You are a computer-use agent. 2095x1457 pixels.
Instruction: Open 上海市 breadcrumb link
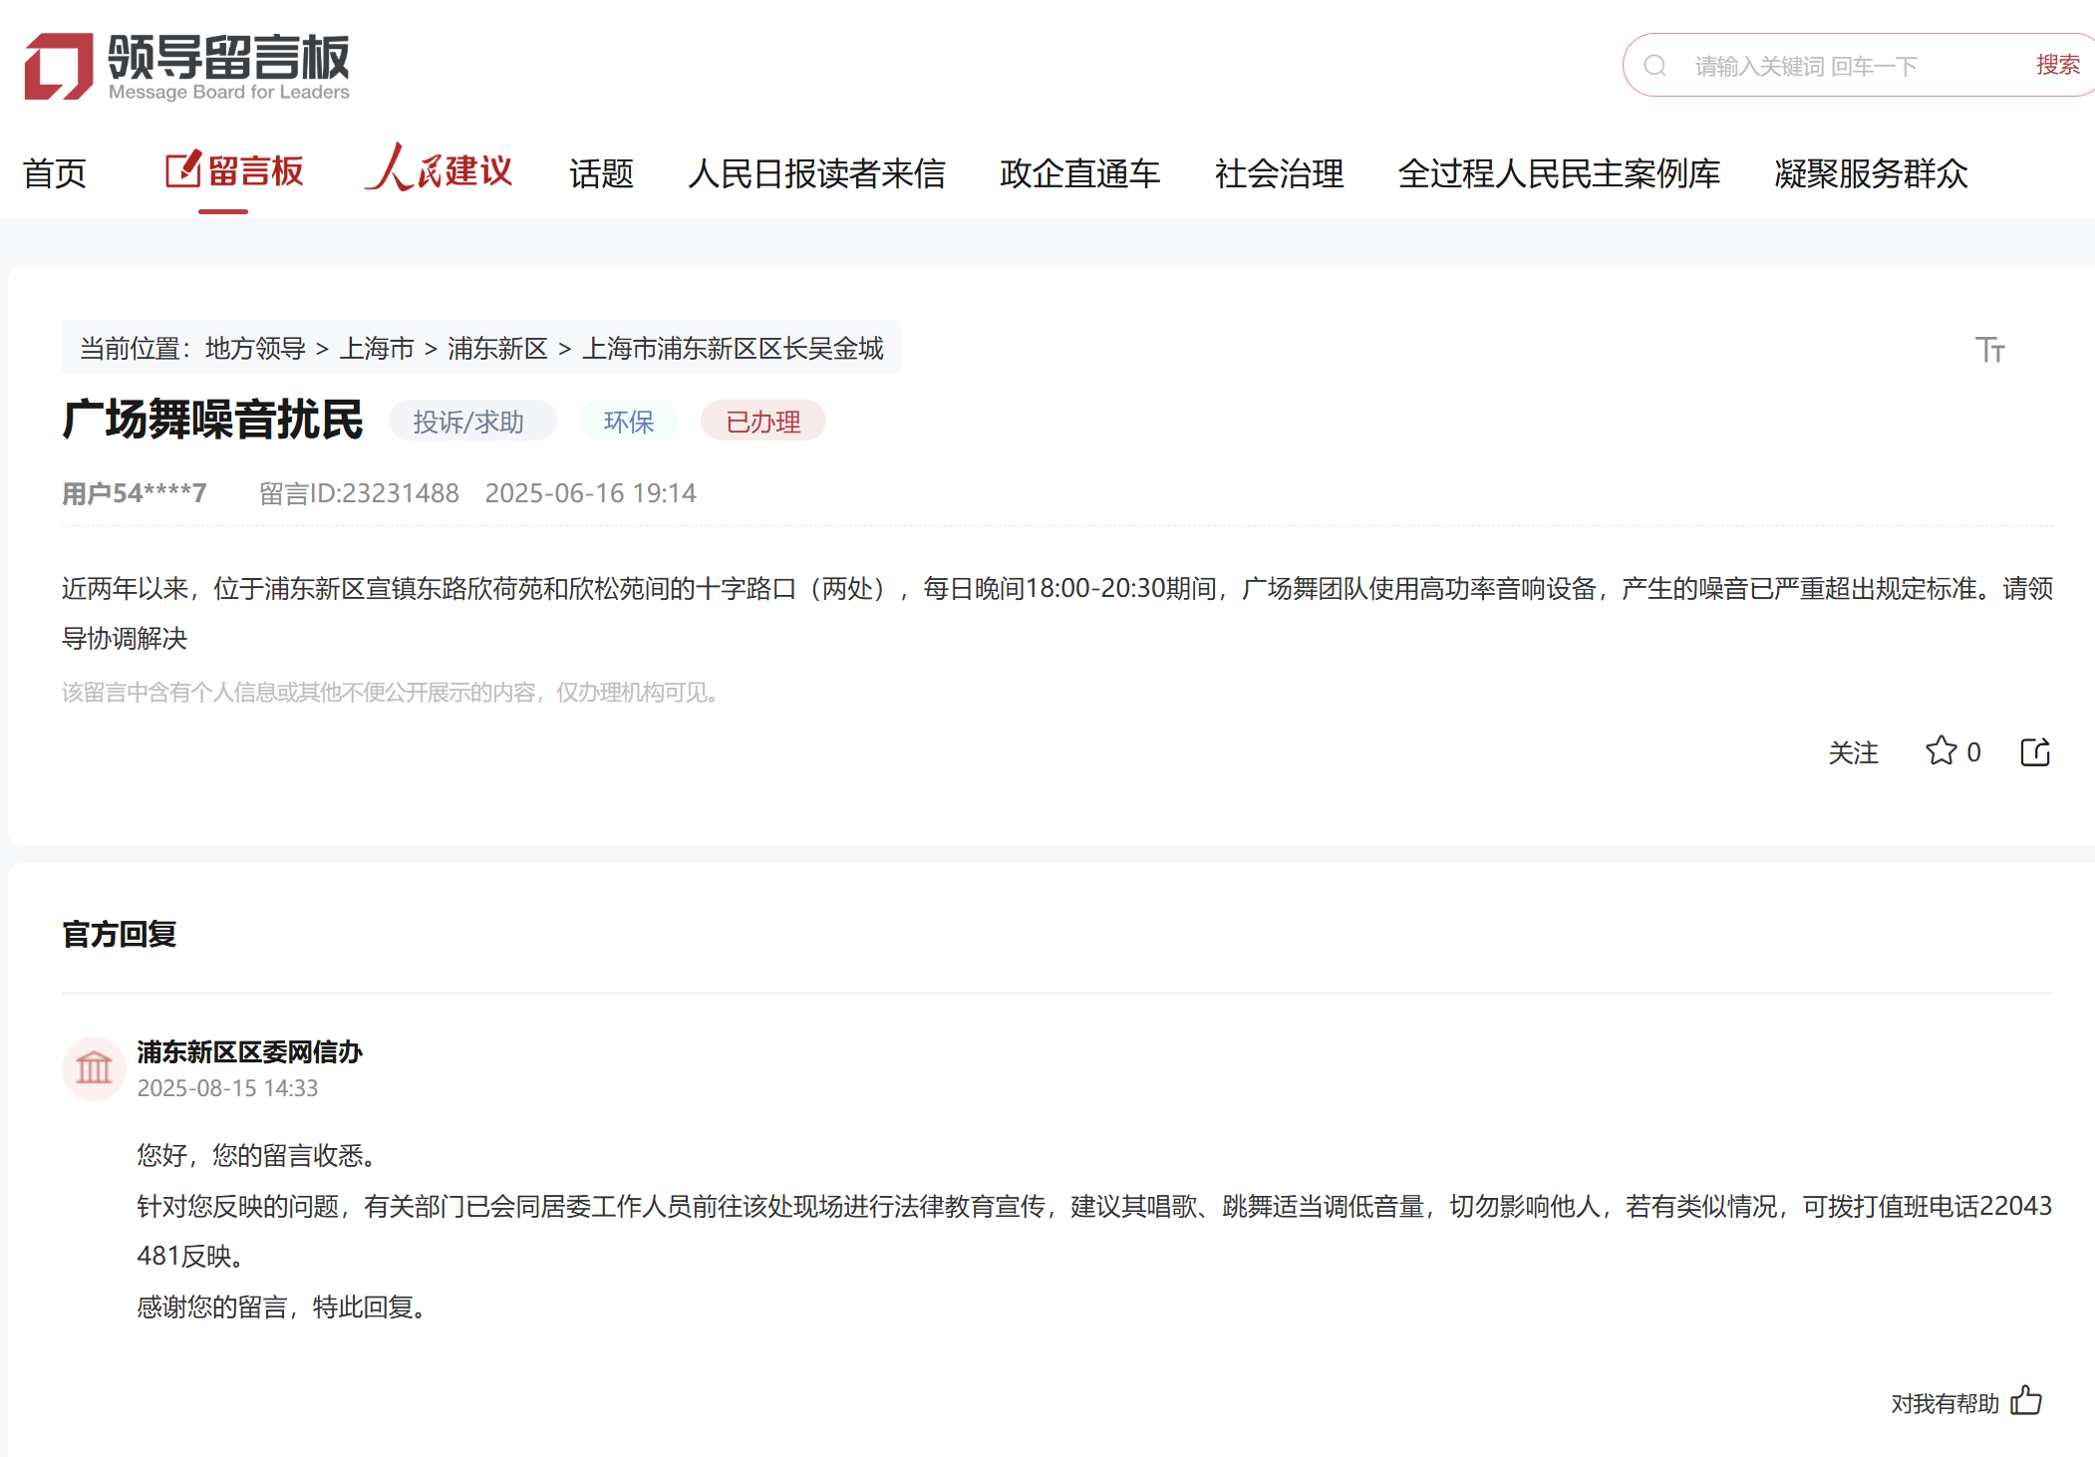[x=377, y=348]
